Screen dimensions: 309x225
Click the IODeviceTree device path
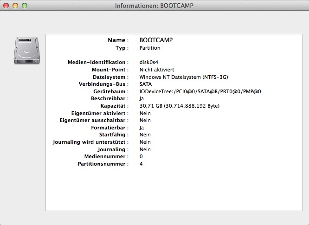point(200,91)
